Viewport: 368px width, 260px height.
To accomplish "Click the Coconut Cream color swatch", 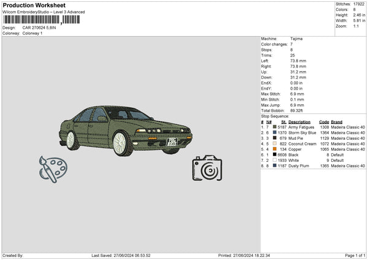I will coord(275,143).
